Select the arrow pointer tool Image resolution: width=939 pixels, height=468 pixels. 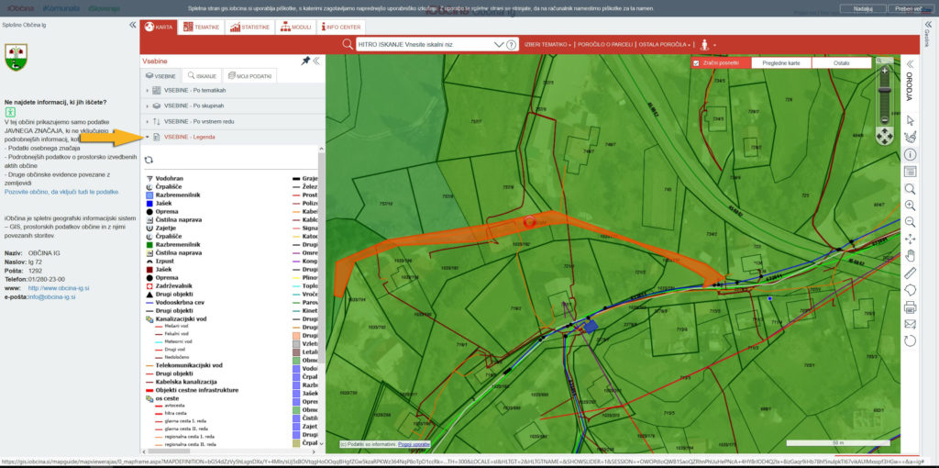tap(910, 120)
